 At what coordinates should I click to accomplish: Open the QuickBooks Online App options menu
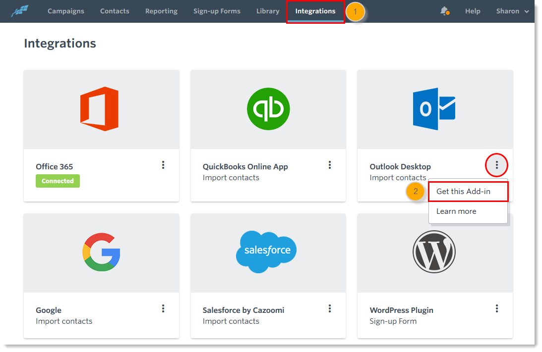330,165
